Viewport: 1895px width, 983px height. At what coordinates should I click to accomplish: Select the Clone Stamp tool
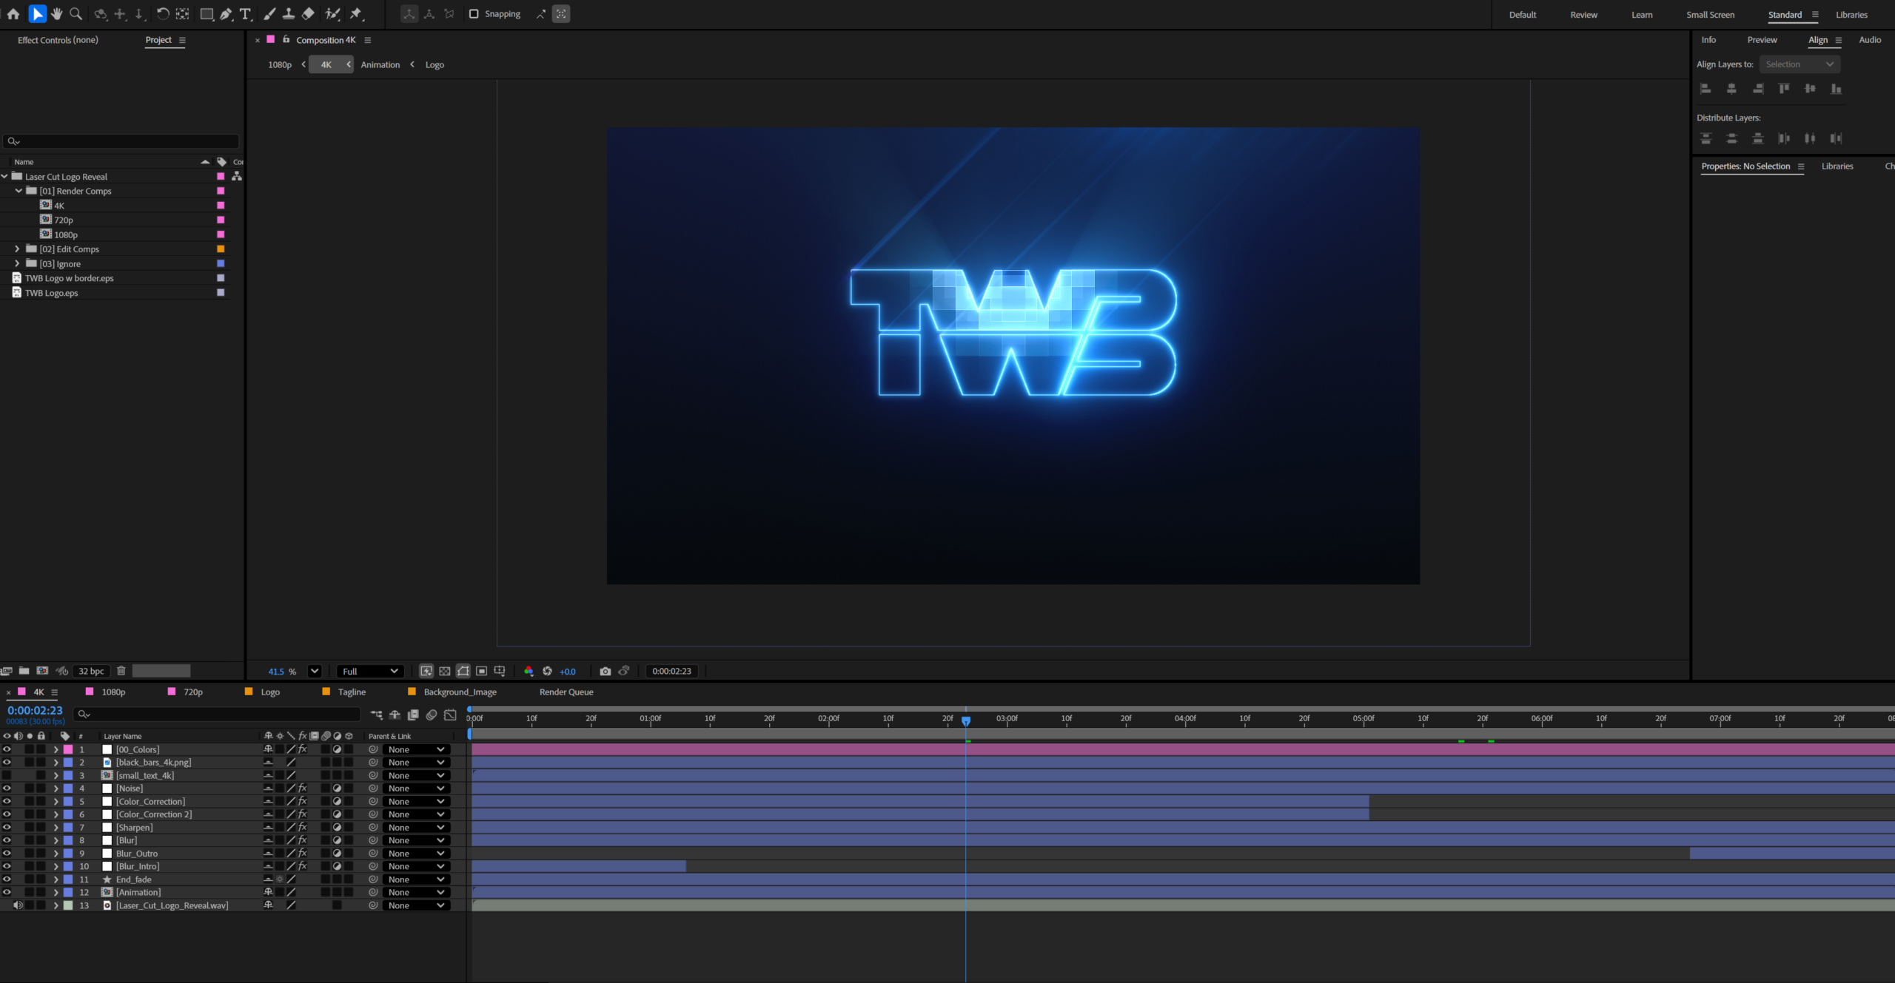pyautogui.click(x=288, y=14)
